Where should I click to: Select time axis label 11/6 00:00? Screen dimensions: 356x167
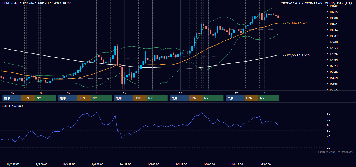(208, 164)
